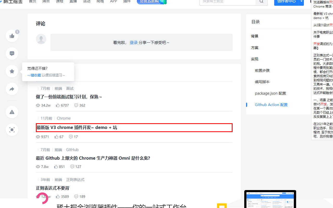This screenshot has width=333, height=208.
Task: Jump to 背景 in table of contents
Action: [x=255, y=36]
